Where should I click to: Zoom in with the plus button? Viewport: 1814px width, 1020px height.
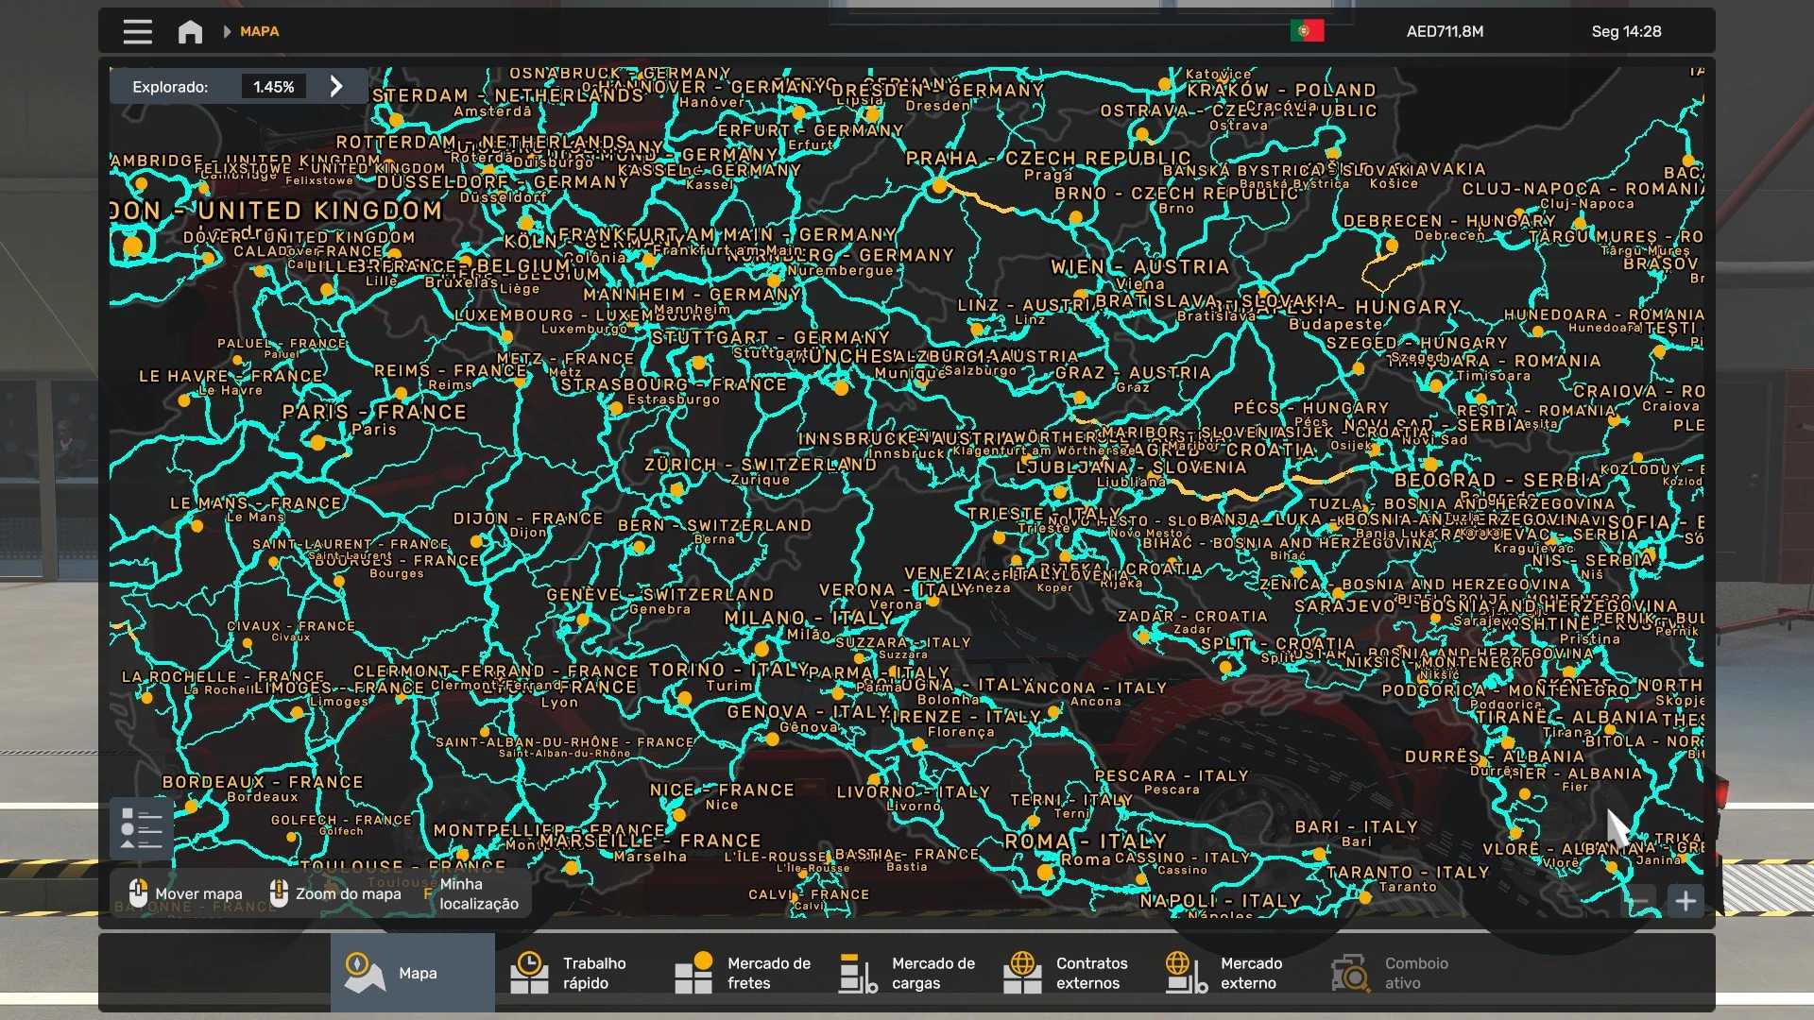coord(1685,901)
